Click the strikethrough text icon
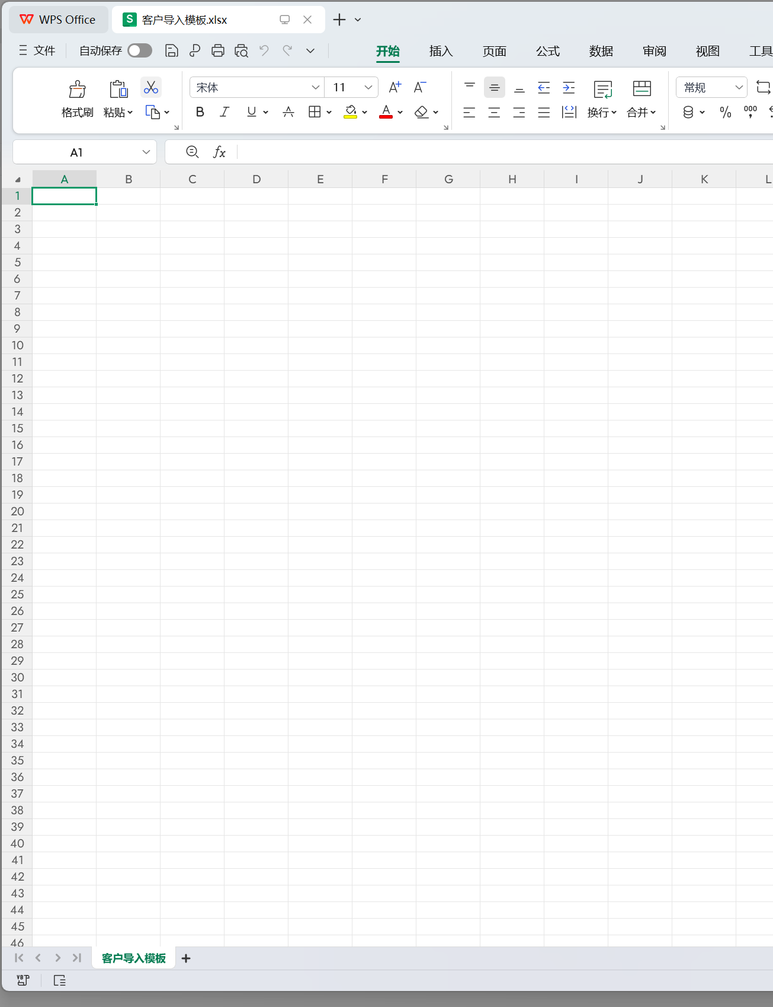The width and height of the screenshot is (773, 1007). click(x=288, y=112)
